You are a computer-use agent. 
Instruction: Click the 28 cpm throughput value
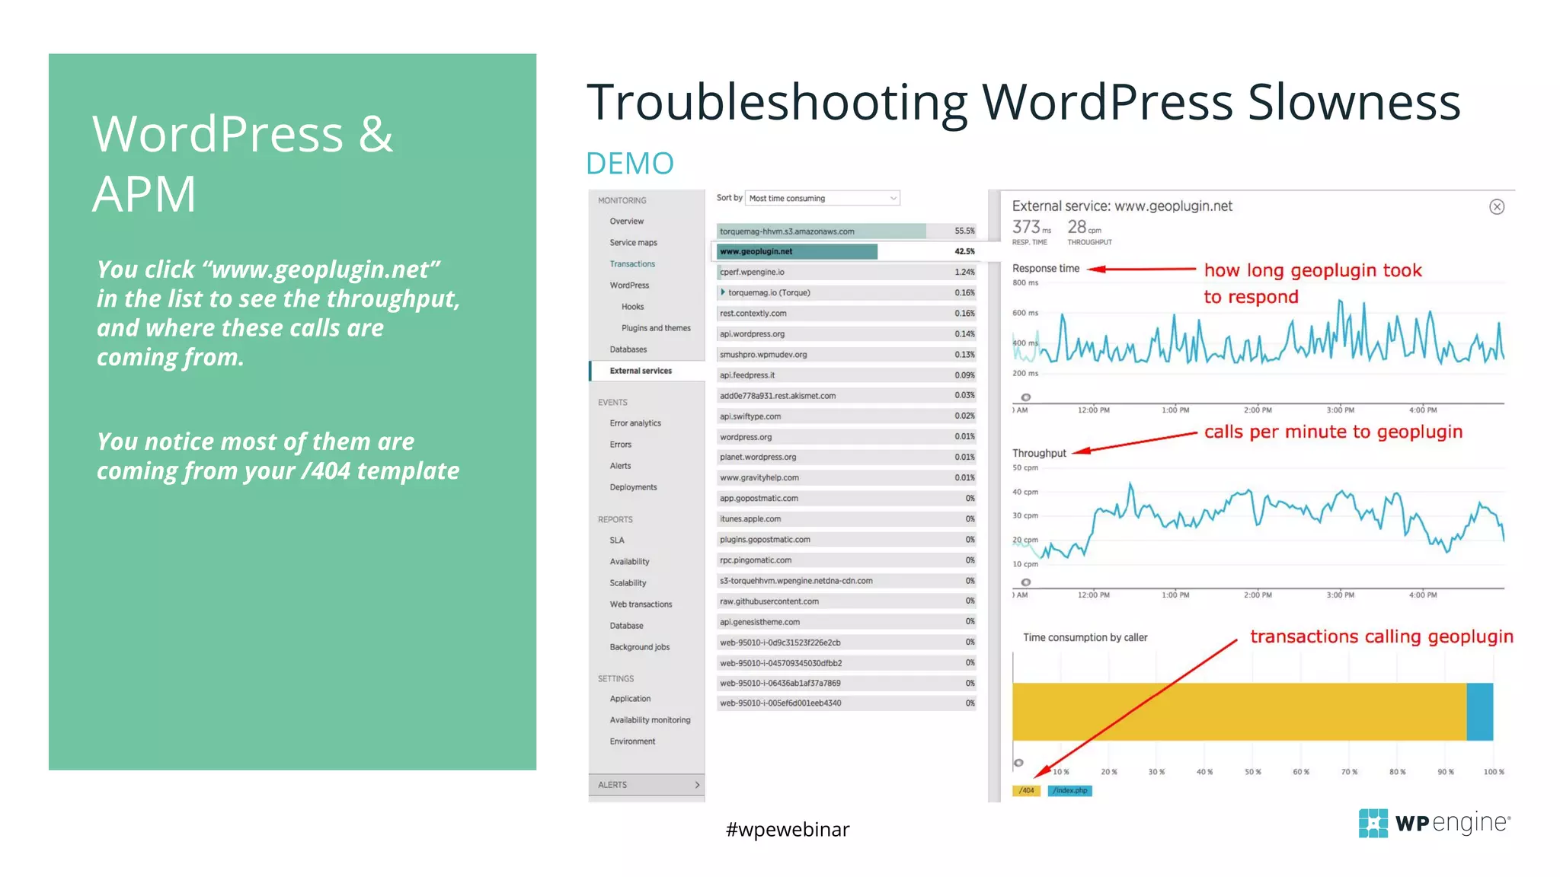1085,227
